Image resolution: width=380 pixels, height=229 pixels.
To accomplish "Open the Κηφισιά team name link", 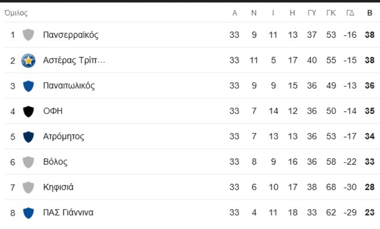I will (59, 187).
